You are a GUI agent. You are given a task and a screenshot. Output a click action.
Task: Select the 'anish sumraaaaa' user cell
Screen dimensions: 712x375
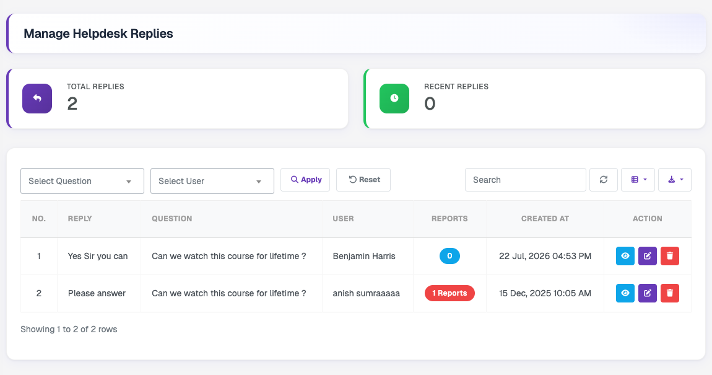pos(367,293)
